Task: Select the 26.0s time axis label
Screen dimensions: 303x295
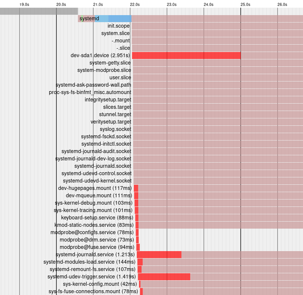Action: click(x=282, y=4)
